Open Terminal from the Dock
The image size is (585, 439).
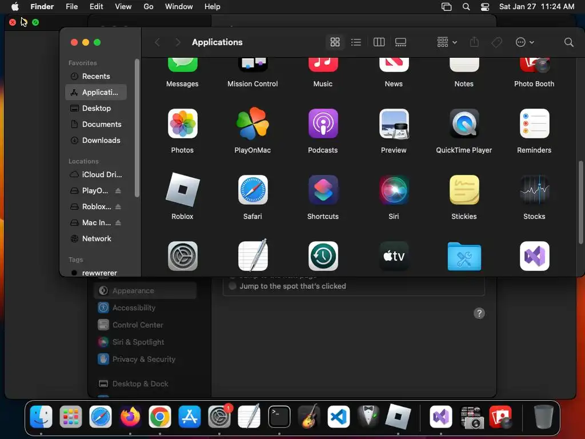tap(279, 417)
